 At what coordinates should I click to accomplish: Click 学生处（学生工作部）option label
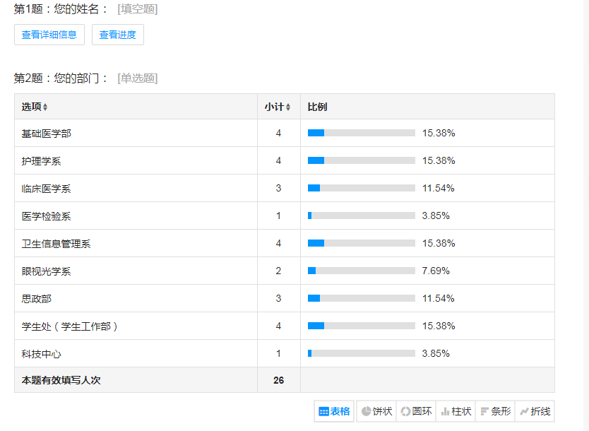click(70, 326)
